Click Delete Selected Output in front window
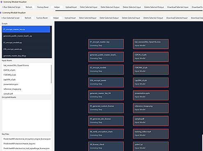The width and height of the screenshot is (203, 151). [153, 18]
